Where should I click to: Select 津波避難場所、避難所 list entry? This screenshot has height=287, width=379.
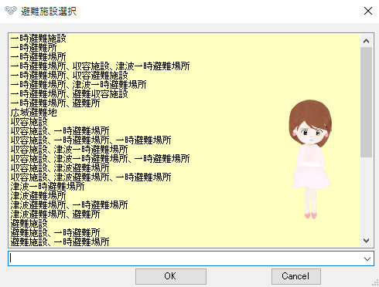pos(55,214)
